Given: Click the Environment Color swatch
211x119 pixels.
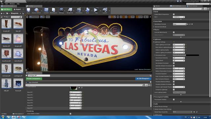Looking at the screenshot, I should [x=186, y=55].
